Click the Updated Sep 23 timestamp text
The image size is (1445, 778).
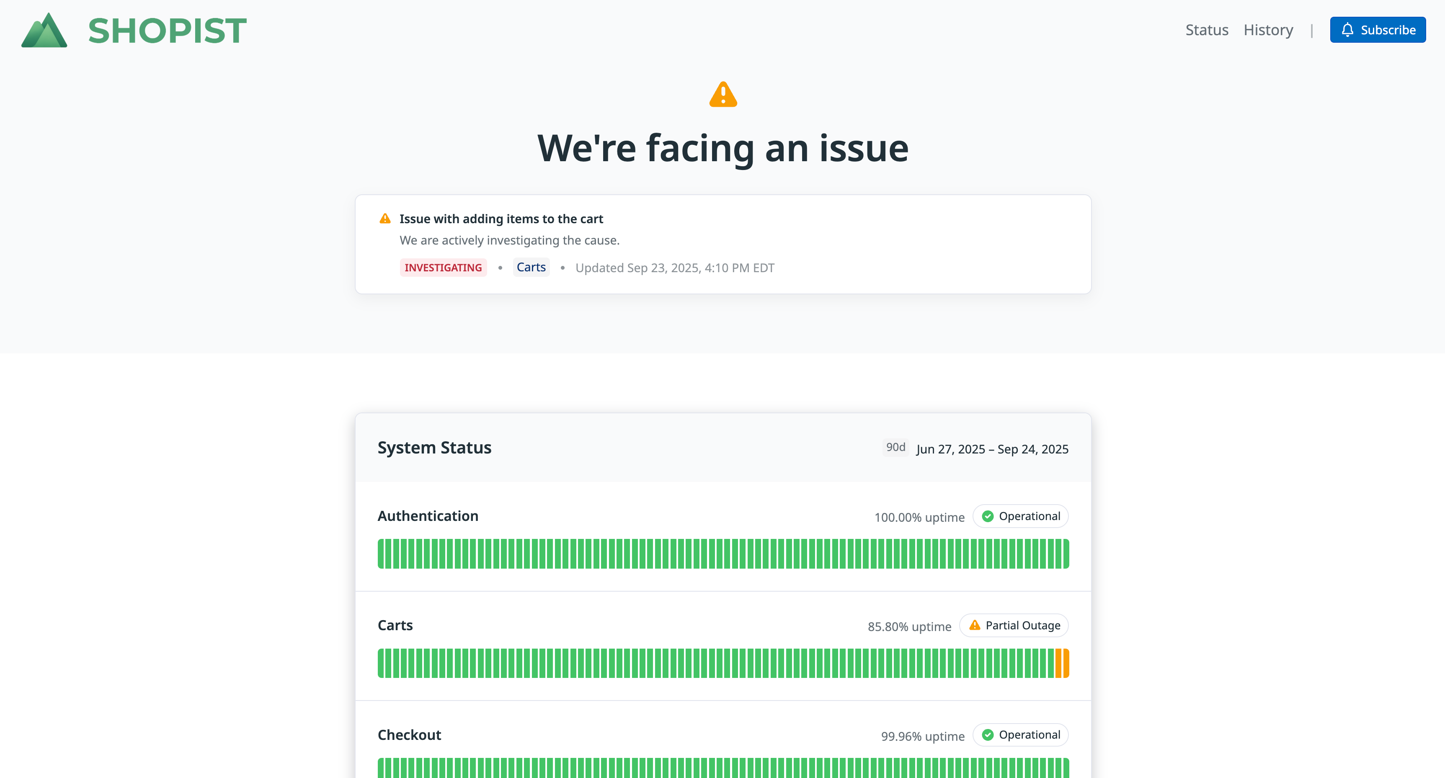tap(674, 268)
